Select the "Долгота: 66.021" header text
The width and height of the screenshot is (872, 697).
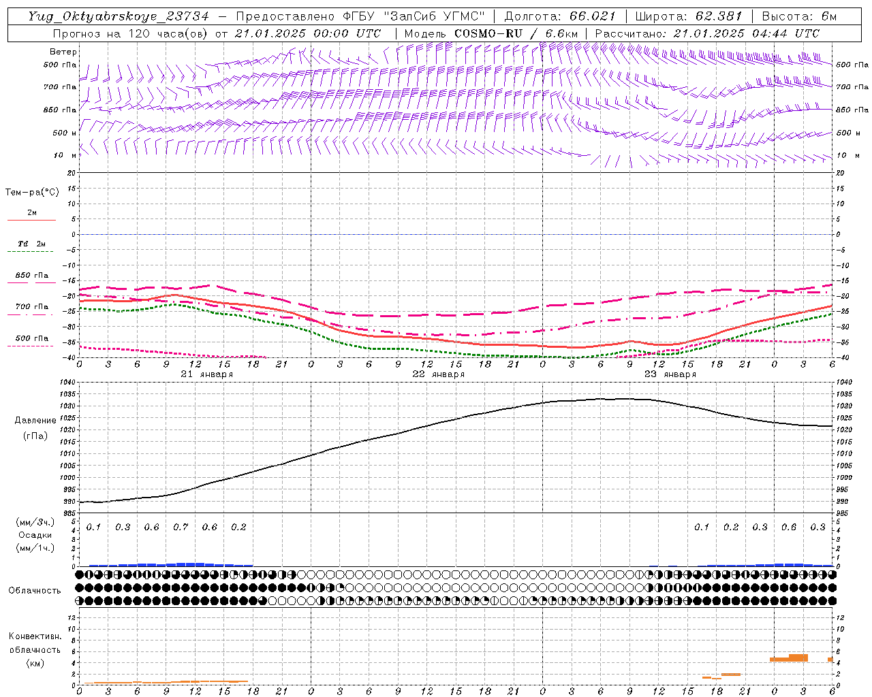click(560, 16)
